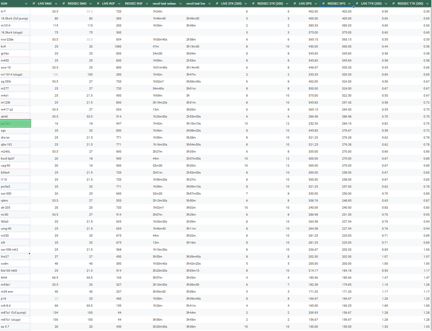Screen dimensions: 432x331
Task: Click the 1.47 LIVE TTK value for M44
Action: coord(385,277)
